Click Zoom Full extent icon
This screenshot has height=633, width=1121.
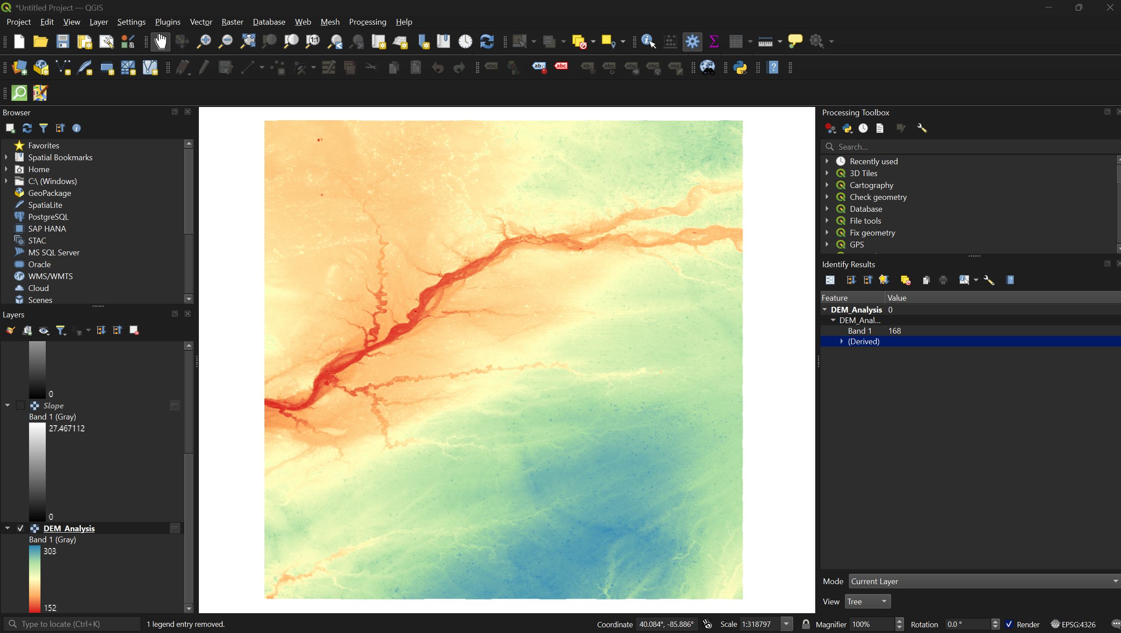coord(248,42)
